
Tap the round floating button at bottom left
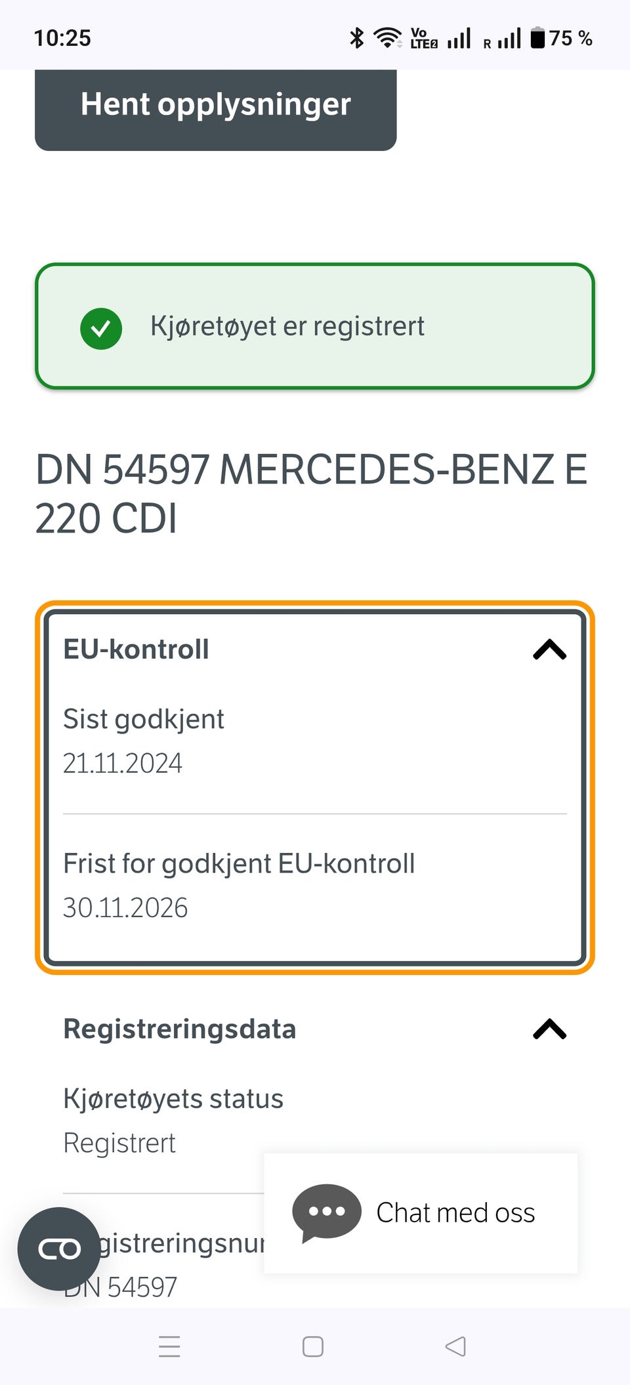[59, 1249]
